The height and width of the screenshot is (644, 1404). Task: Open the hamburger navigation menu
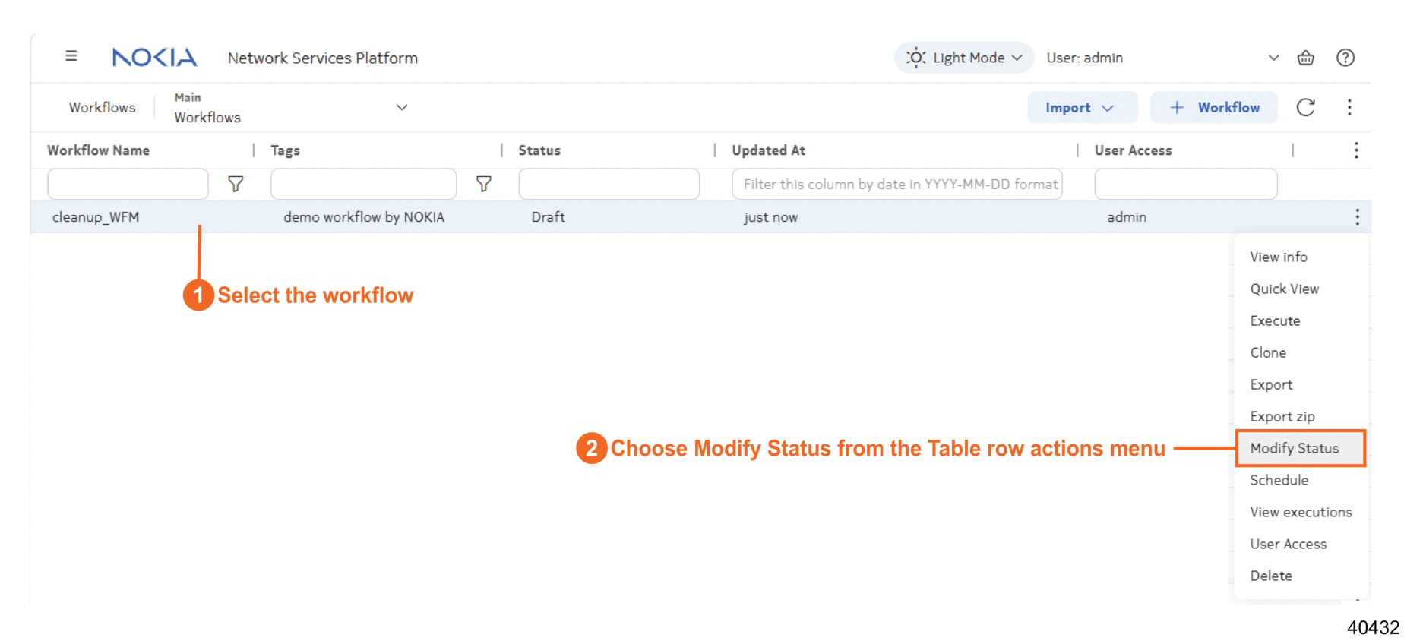click(x=71, y=56)
